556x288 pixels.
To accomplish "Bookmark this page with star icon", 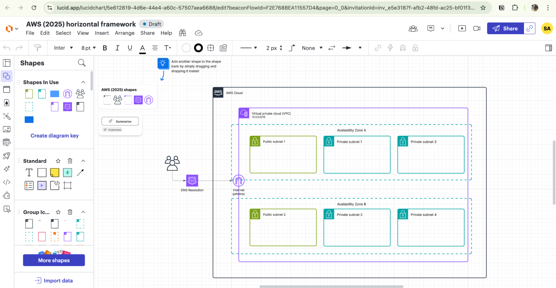I will click(483, 8).
